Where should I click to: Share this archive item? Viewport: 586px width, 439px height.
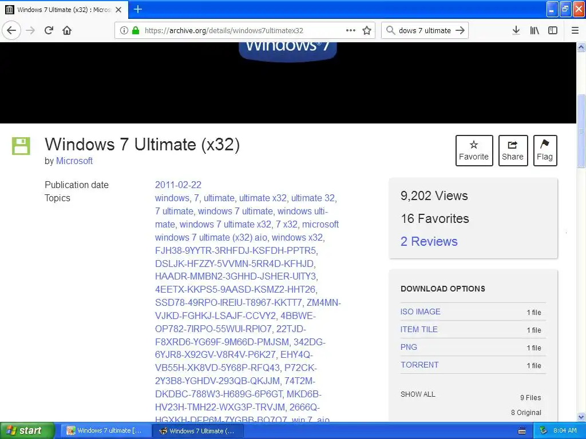[513, 150]
